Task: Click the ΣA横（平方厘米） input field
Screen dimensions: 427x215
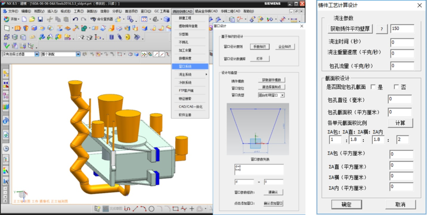Action: (402, 176)
